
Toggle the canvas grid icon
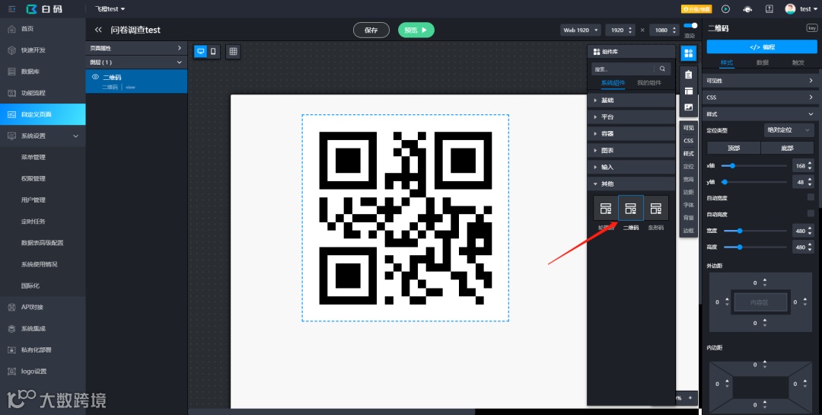coord(234,52)
